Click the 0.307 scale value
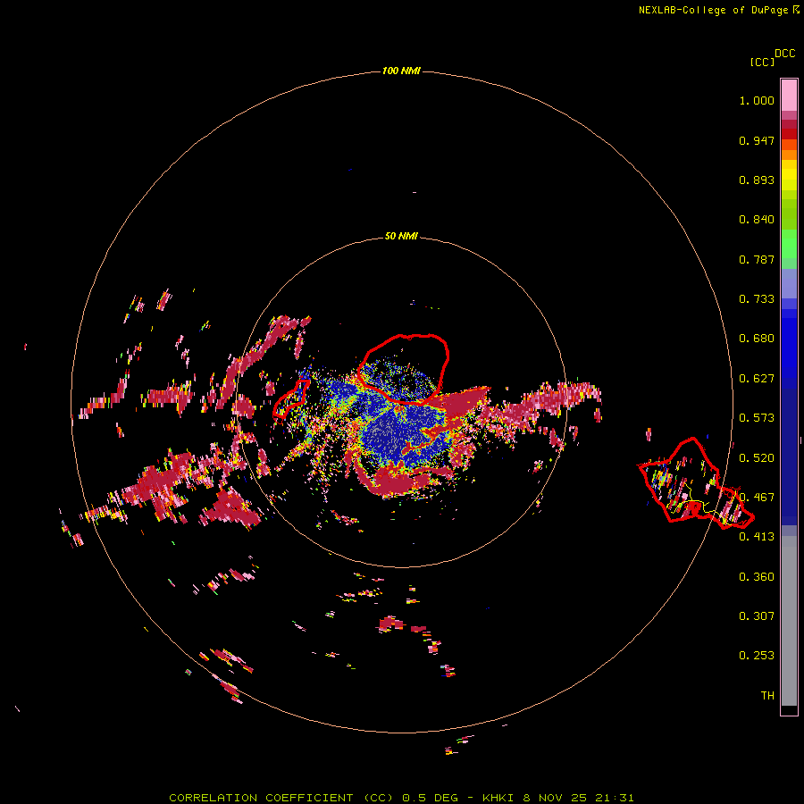Screen dimensions: 804x804 tap(757, 616)
